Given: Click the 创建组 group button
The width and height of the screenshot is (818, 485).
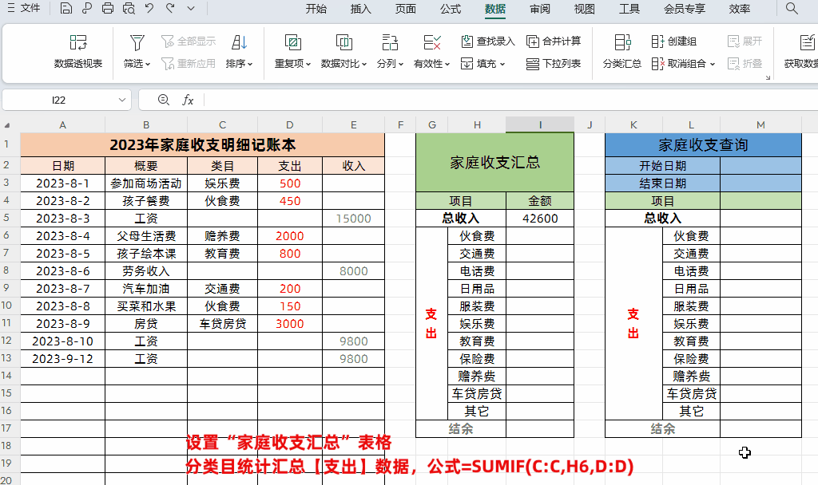Looking at the screenshot, I should tap(674, 41).
